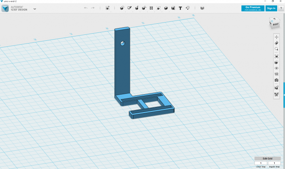Click the Edit Grid button
Viewport: 285px width, 169px height.
tap(268, 158)
